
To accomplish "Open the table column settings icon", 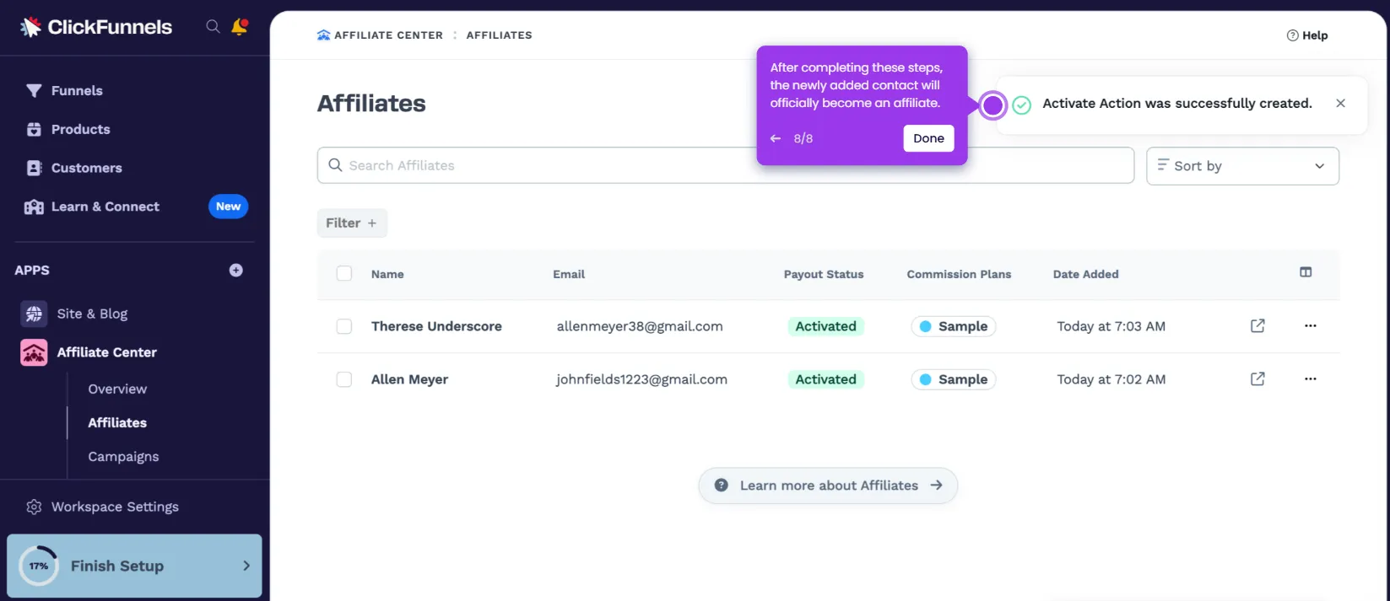I will 1306,272.
